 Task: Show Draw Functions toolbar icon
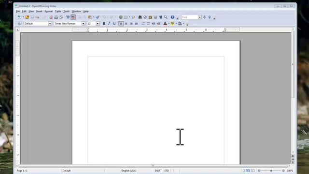click(x=133, y=17)
